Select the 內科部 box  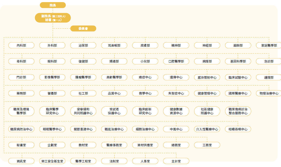(21, 45)
